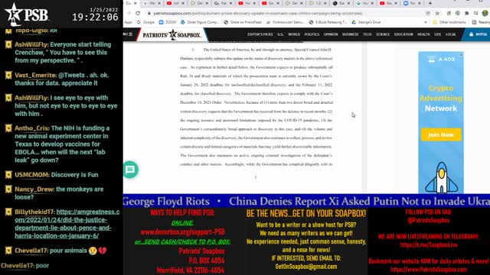The image size is (490, 275).
Task: Select the EDITOR'S PICKS menu item
Action: 260,34
